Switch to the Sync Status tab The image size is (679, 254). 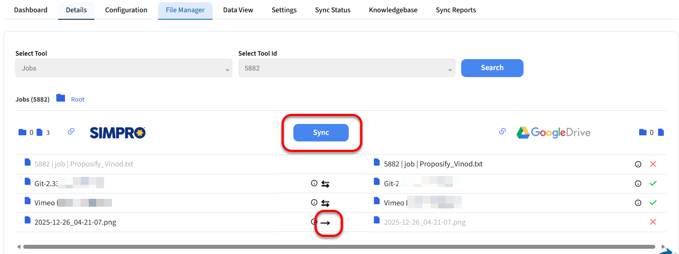332,10
